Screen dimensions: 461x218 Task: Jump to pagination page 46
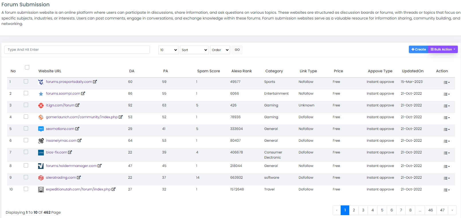(x=431, y=210)
